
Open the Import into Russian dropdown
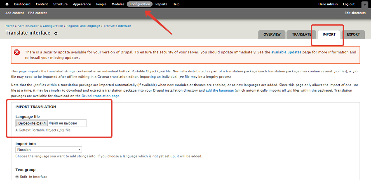(49, 150)
